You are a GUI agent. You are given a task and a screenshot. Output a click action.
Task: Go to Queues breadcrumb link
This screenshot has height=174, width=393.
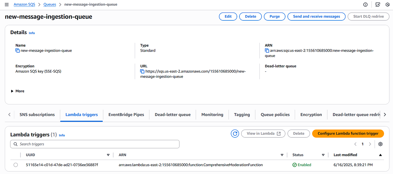50,4
